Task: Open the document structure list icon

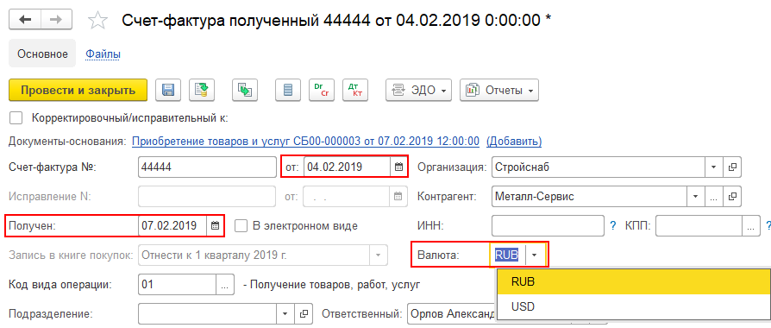Action: click(x=288, y=90)
